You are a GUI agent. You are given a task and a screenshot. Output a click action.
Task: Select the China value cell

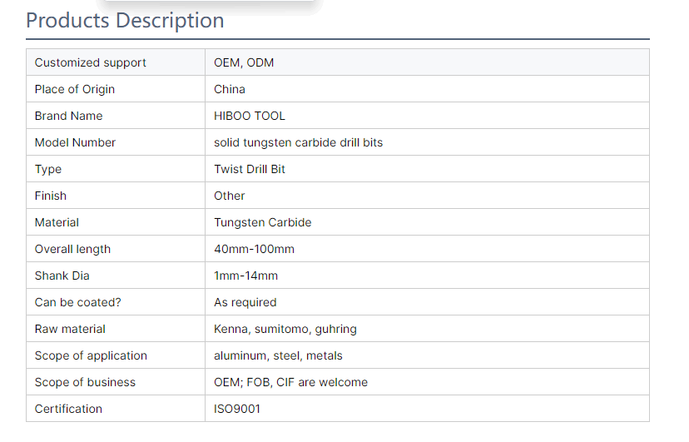[230, 89]
